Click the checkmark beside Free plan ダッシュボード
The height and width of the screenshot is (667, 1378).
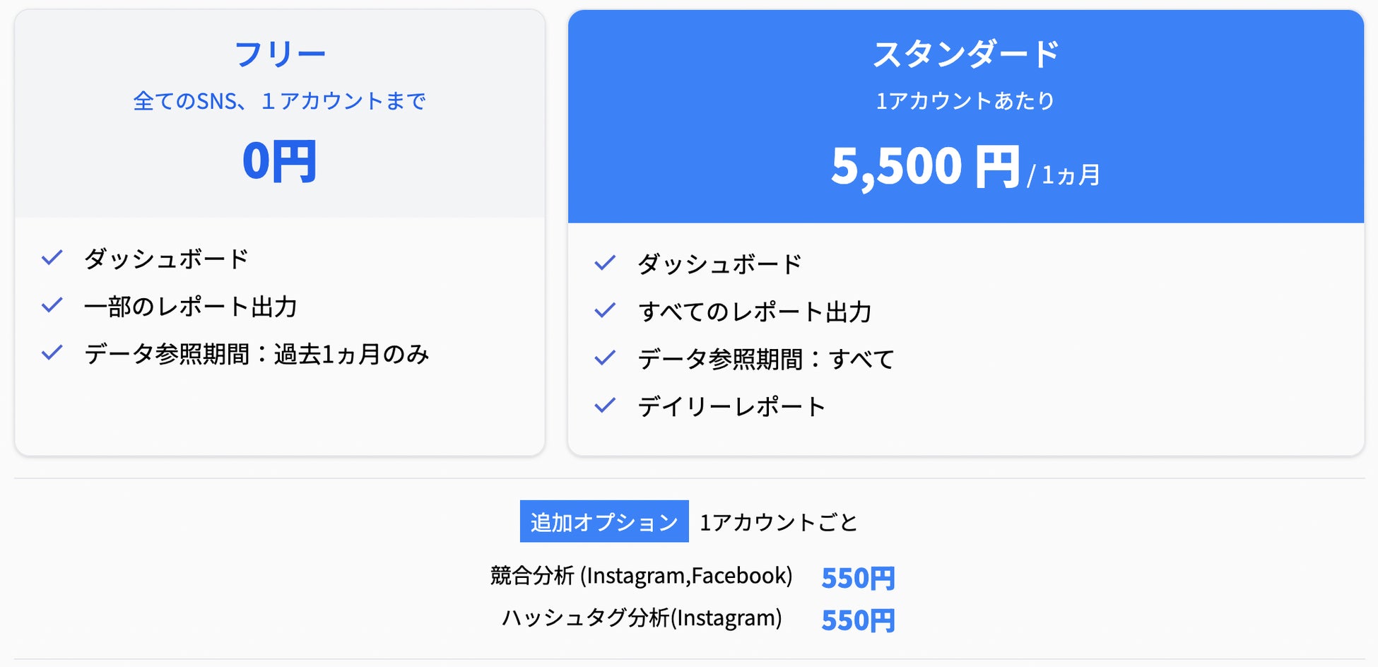pyautogui.click(x=52, y=258)
